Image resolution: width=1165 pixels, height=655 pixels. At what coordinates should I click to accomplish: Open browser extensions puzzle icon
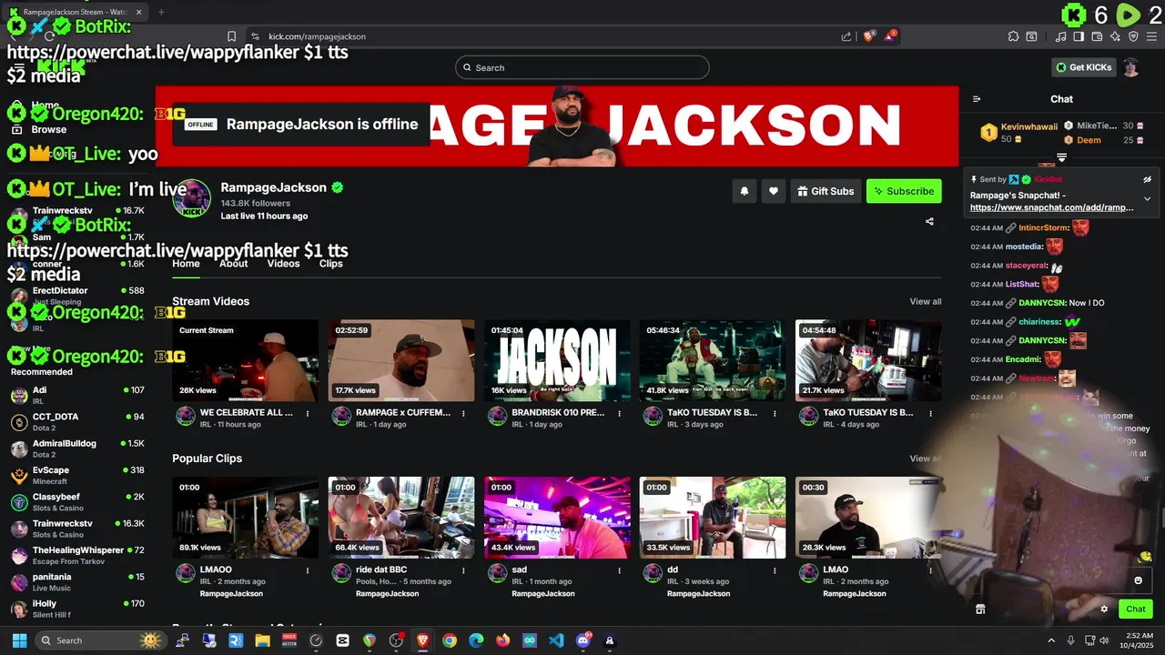coord(1013,36)
